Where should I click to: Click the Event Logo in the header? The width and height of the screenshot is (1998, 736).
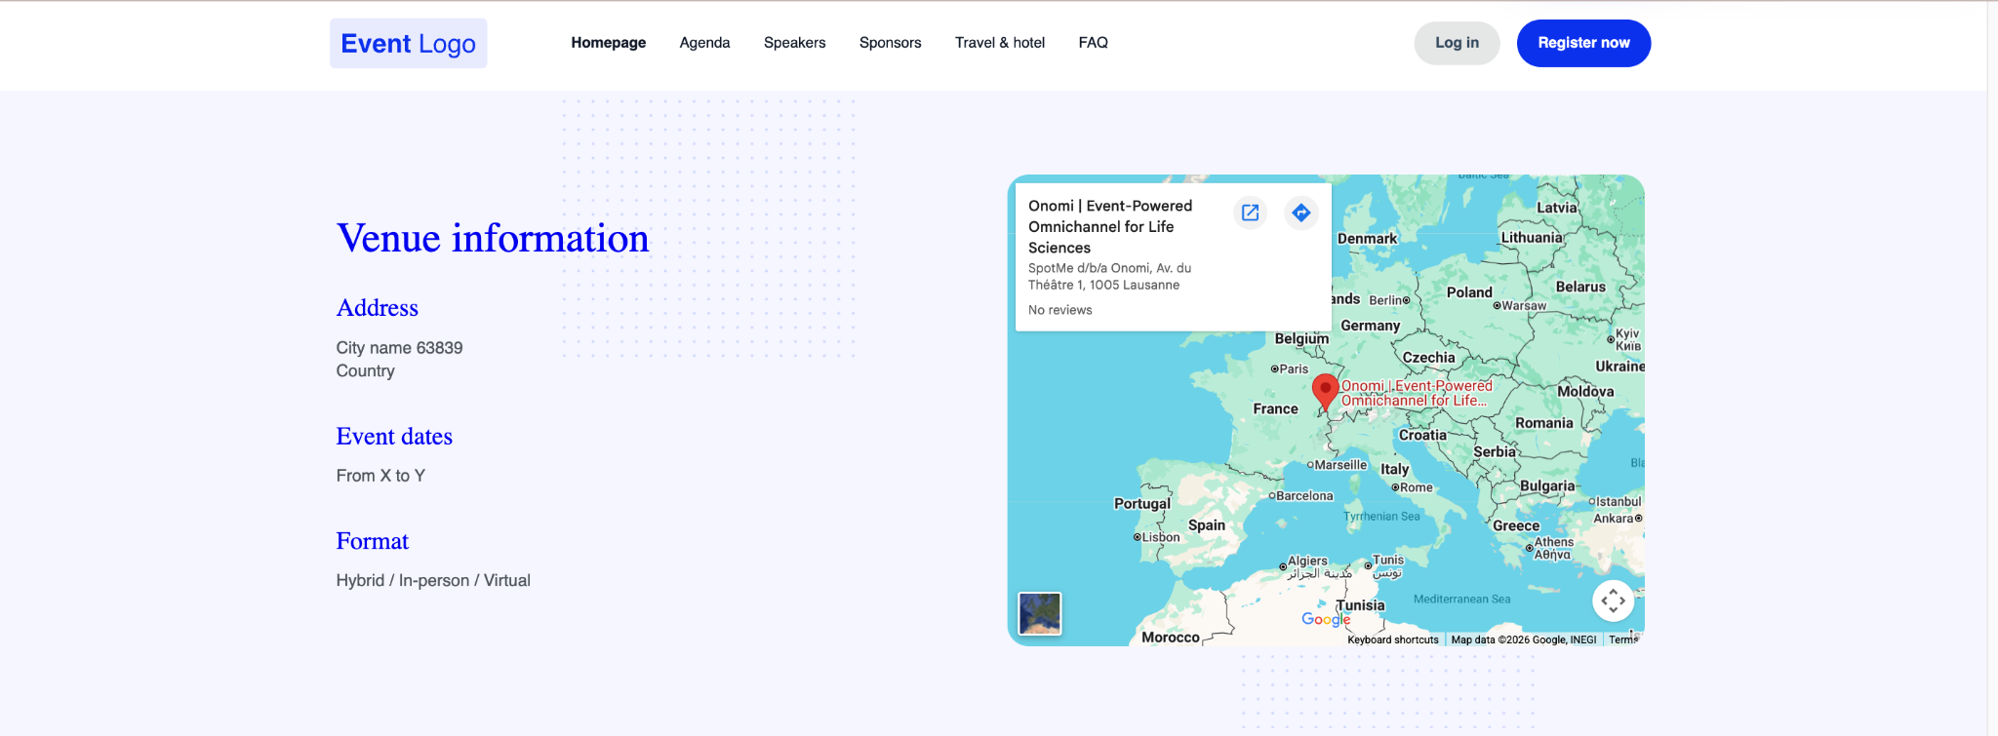coord(408,43)
